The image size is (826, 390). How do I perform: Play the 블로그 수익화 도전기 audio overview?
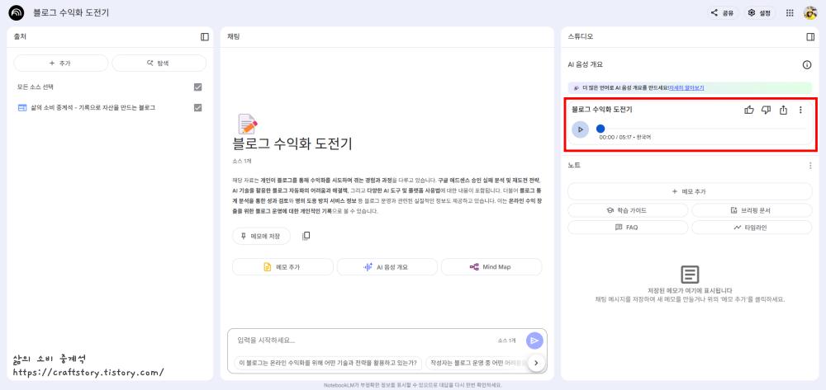pos(581,129)
